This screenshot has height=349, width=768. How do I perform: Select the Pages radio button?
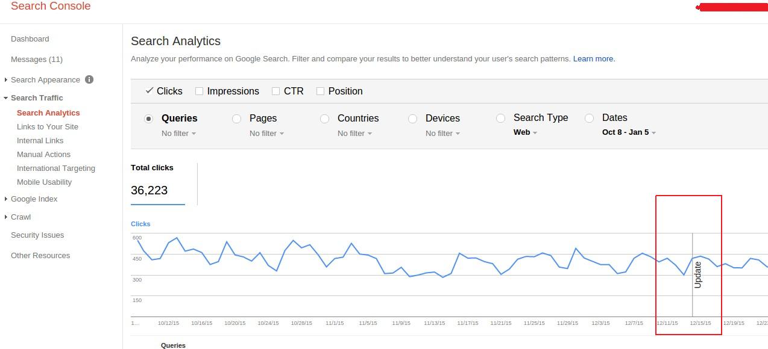237,119
